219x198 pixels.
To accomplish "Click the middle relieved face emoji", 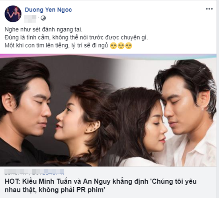I will [121, 46].
